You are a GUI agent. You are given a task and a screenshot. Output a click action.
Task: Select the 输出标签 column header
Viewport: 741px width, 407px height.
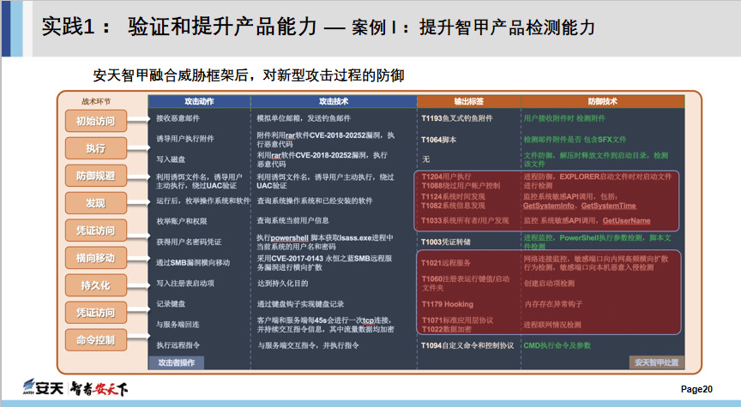469,101
